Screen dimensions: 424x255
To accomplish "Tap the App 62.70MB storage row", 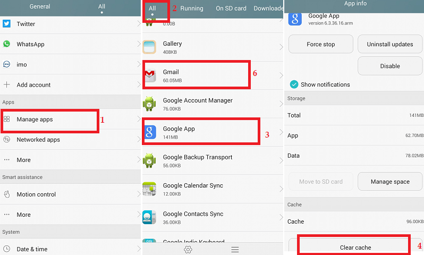I will 354,135.
